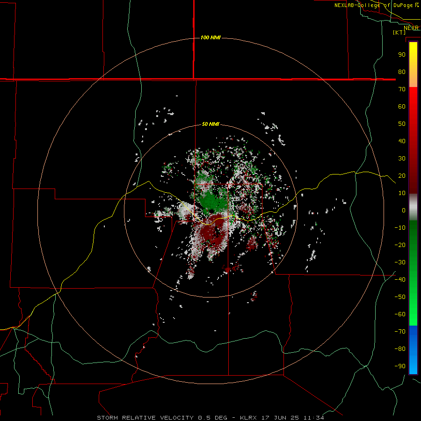Select the 60 knot scale value
Viewport: 421px width, 421px height.
[402, 106]
